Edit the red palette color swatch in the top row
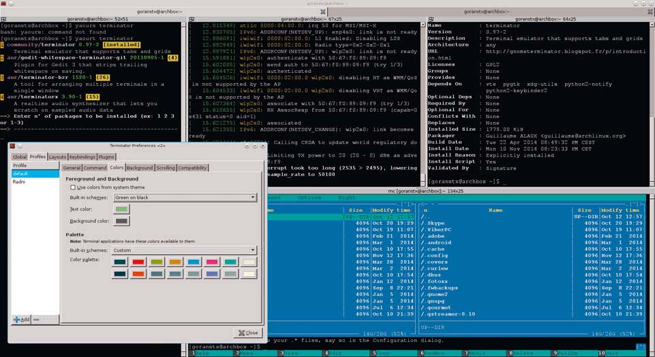Image resolution: width=655 pixels, height=357 pixels. (138, 262)
